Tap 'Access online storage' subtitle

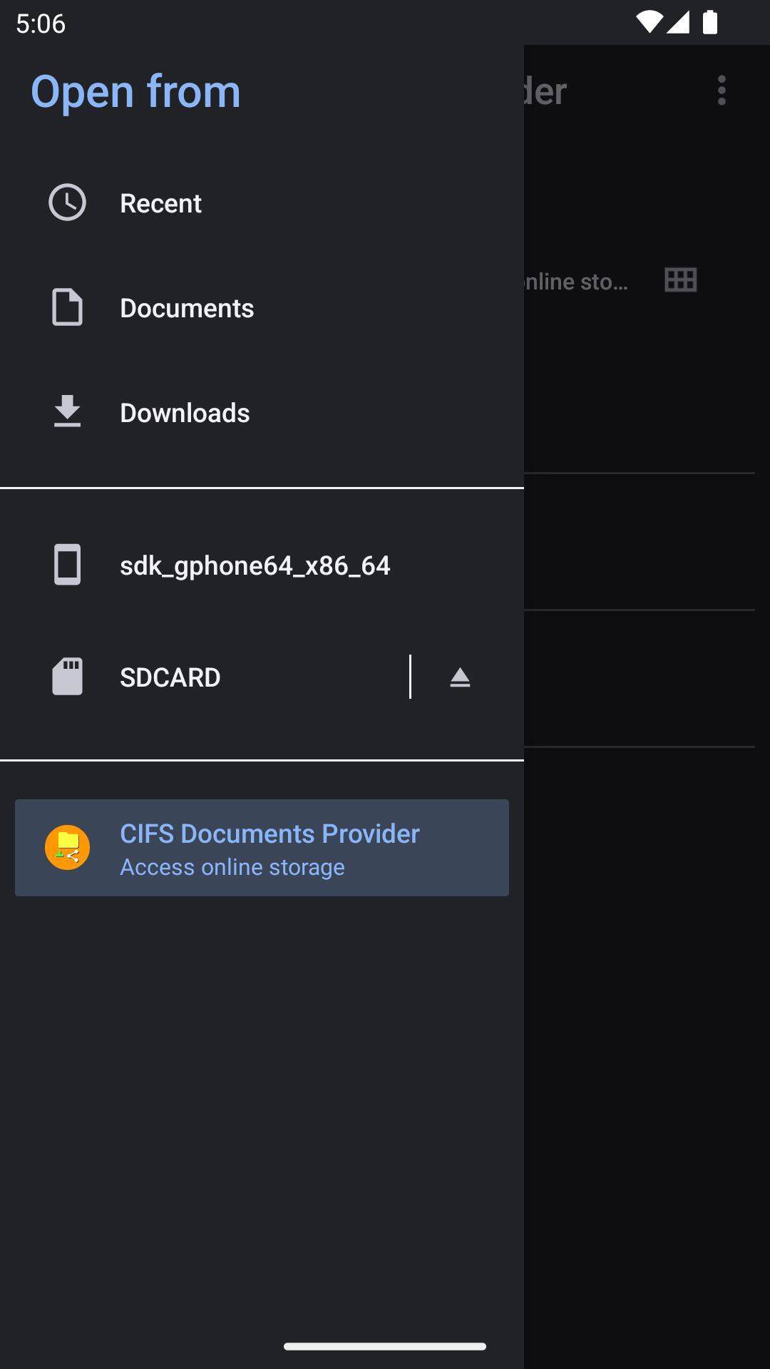pos(232,867)
